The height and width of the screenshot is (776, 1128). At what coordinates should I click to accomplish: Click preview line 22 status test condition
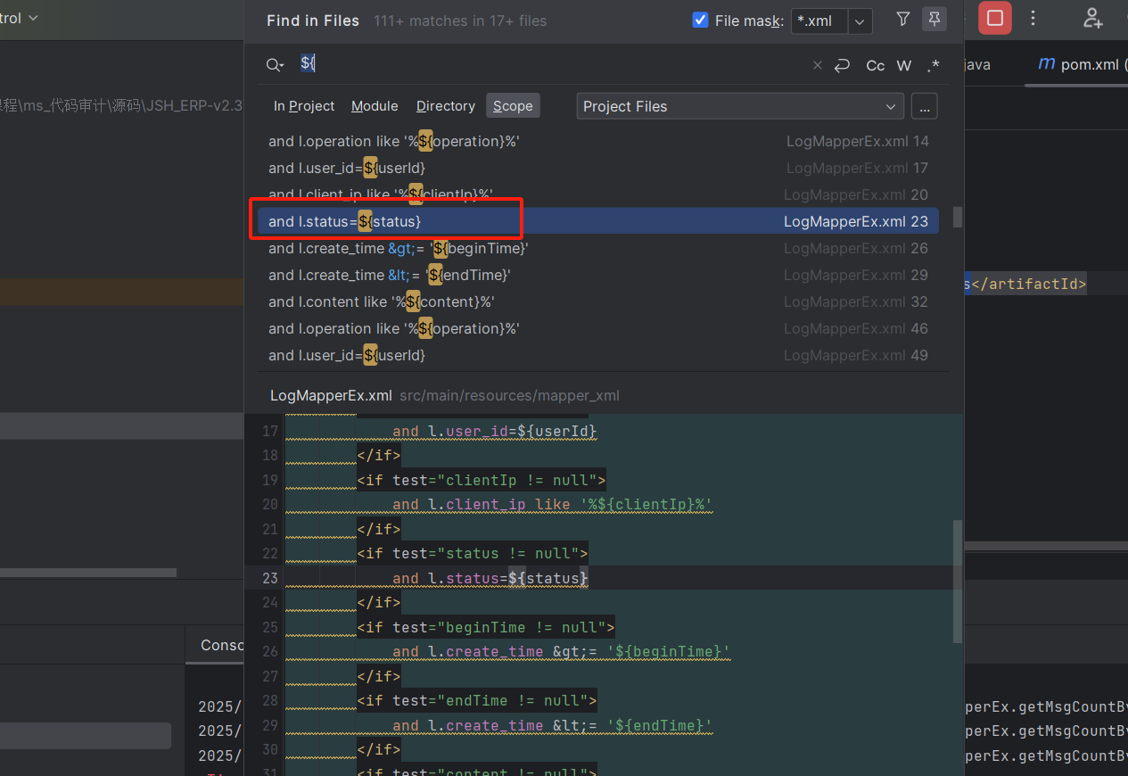point(472,554)
